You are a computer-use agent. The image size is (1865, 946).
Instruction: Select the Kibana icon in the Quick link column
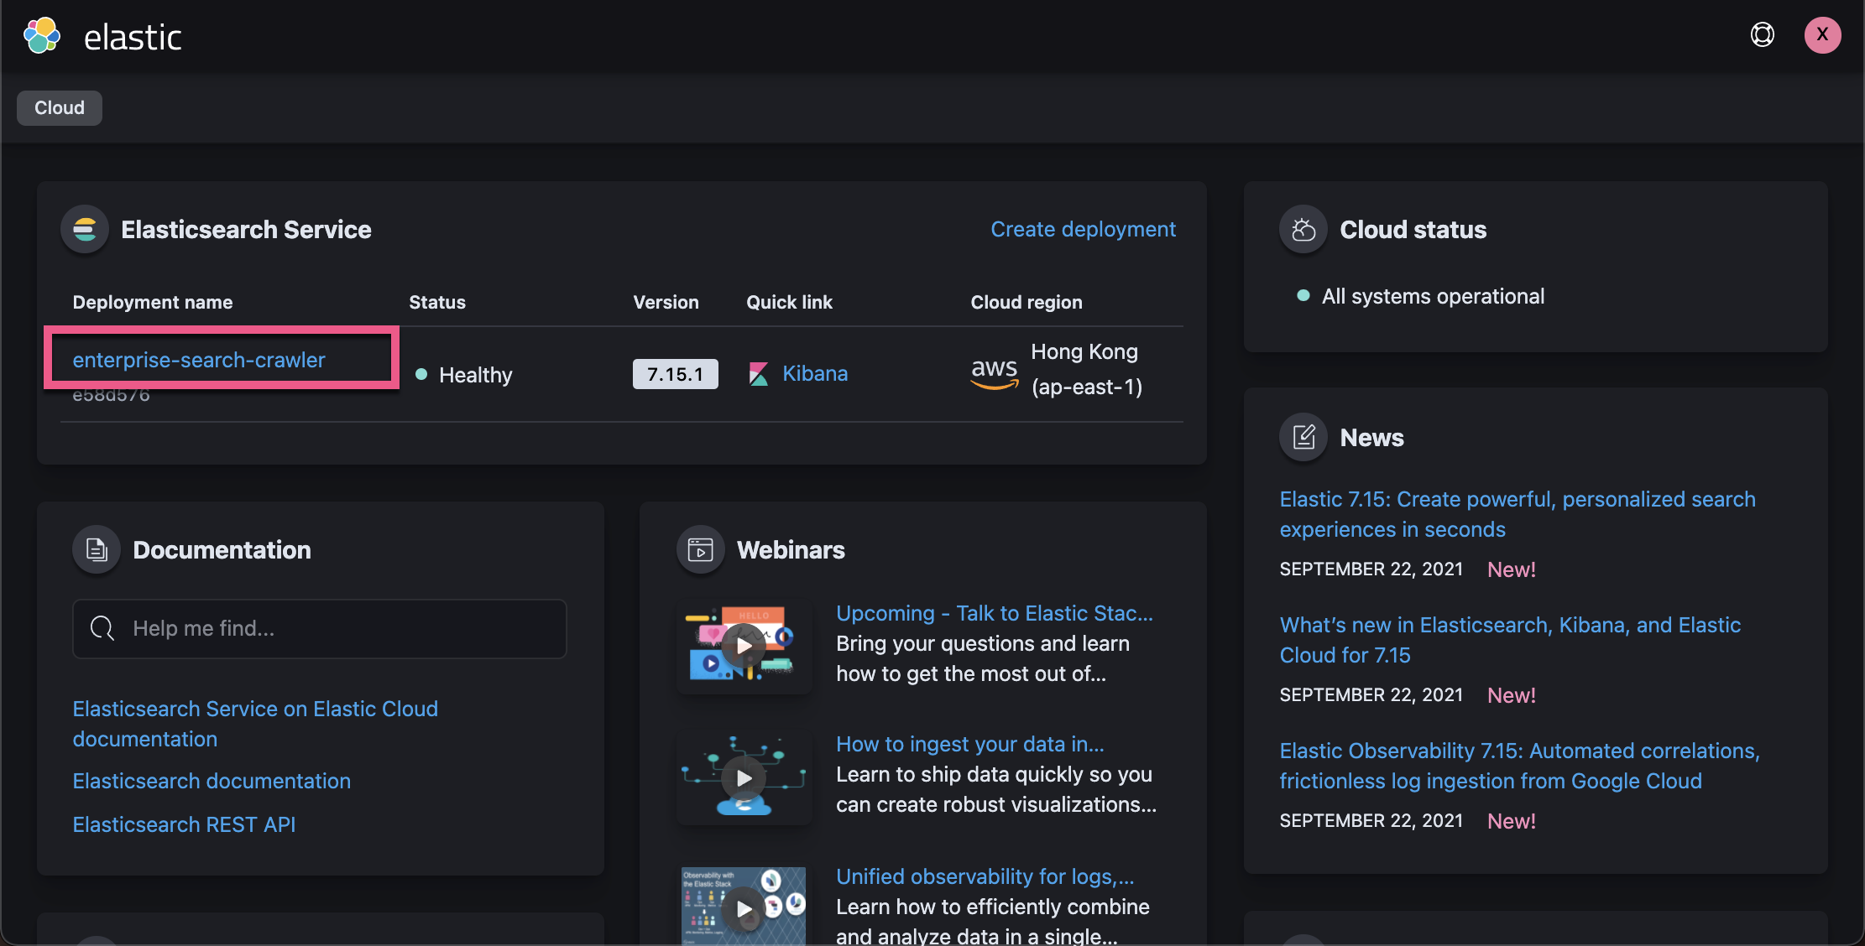point(758,374)
